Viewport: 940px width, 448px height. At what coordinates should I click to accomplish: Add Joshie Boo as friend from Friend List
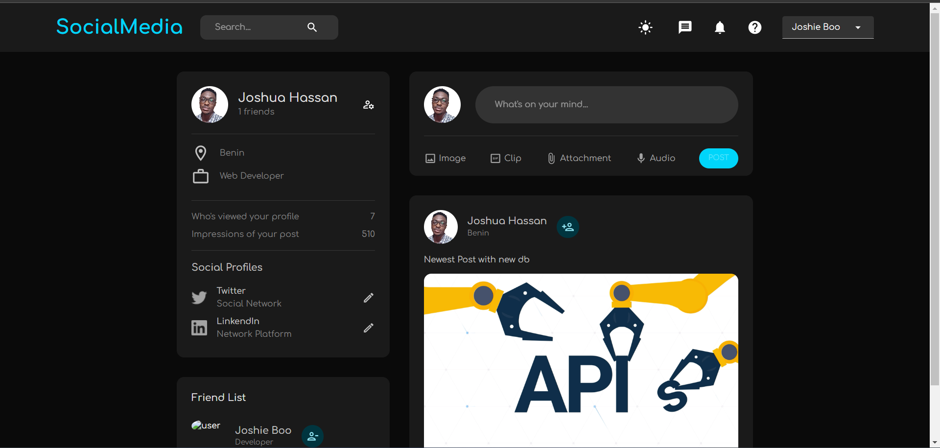tap(312, 436)
